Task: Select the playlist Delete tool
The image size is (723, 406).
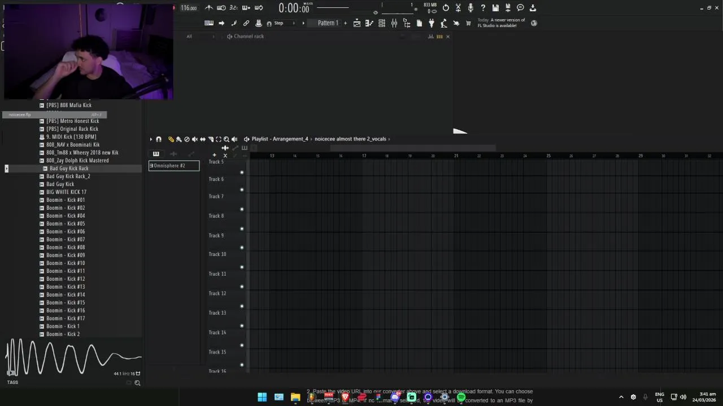Action: [x=187, y=139]
